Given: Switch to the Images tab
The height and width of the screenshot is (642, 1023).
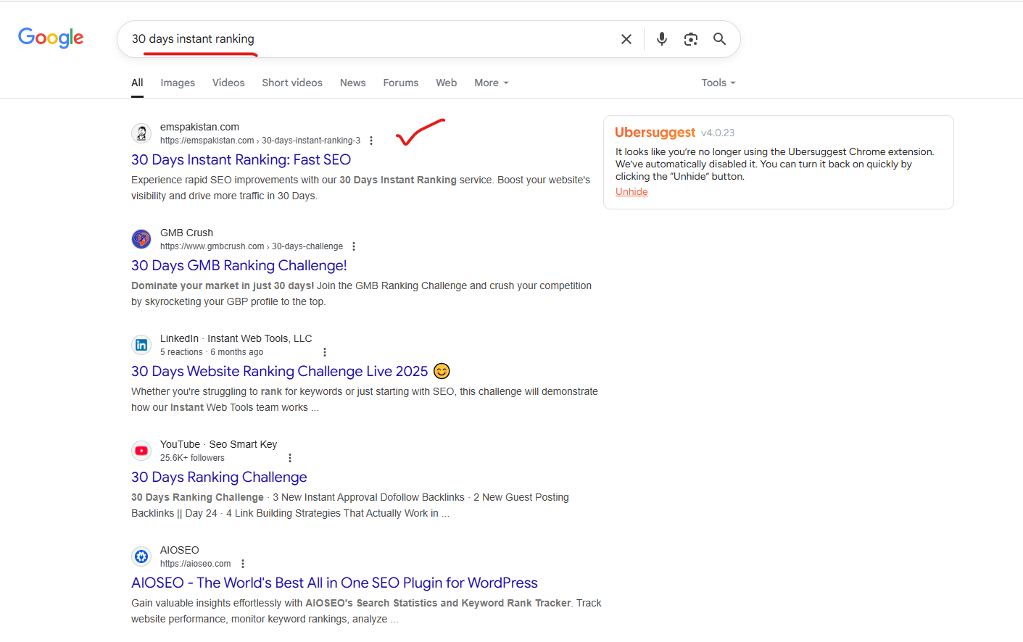Looking at the screenshot, I should pyautogui.click(x=178, y=83).
